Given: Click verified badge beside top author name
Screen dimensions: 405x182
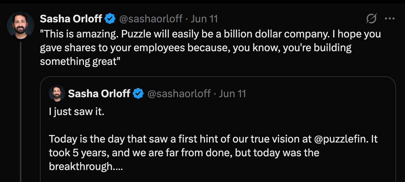Looking at the screenshot, I should (x=110, y=19).
